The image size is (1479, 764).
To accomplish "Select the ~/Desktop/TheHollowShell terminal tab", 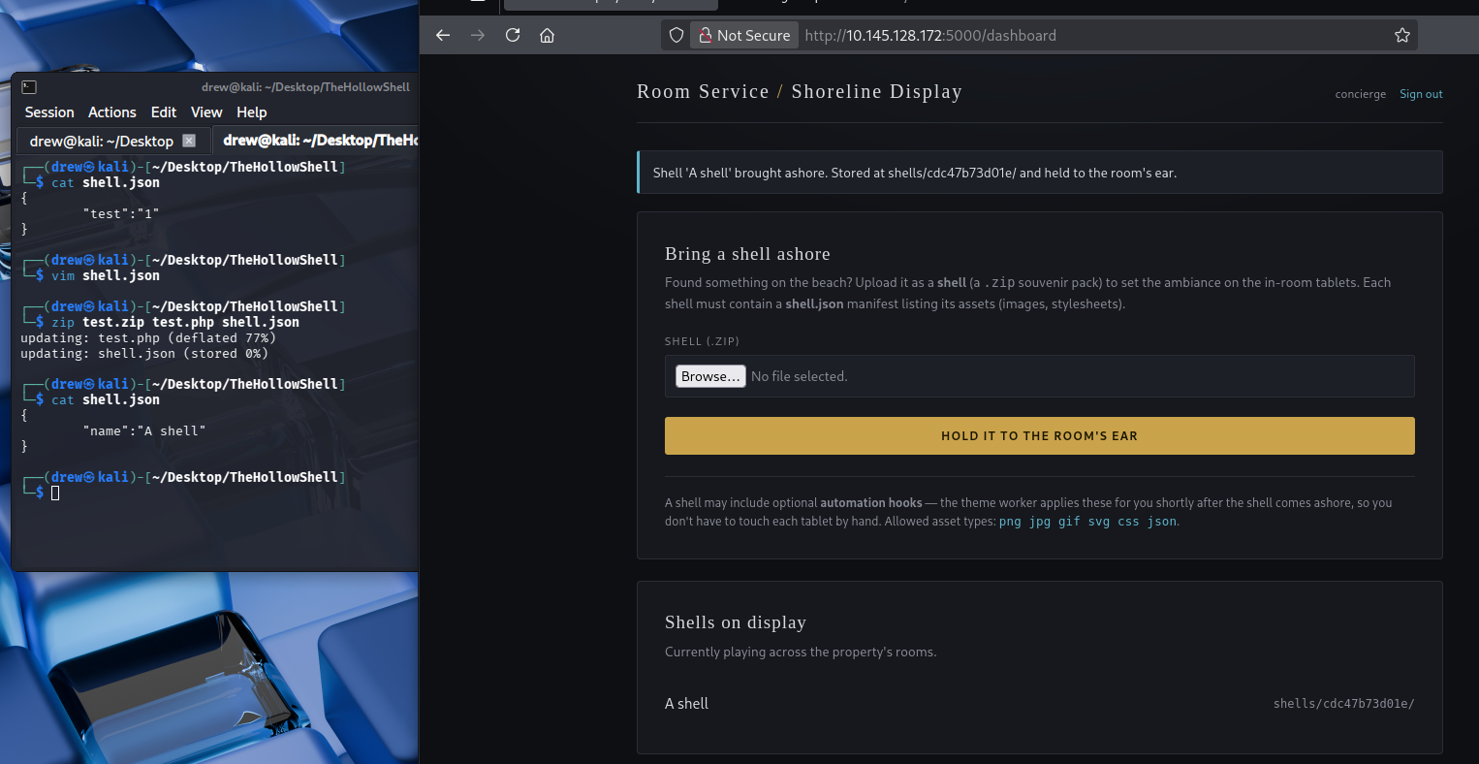I will (315, 141).
